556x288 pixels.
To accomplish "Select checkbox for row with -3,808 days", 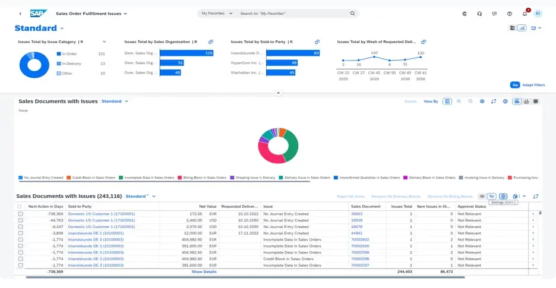I will click(x=21, y=233).
